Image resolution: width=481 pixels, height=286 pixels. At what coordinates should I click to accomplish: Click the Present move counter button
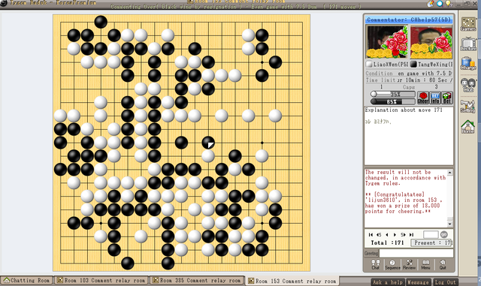[431, 242]
